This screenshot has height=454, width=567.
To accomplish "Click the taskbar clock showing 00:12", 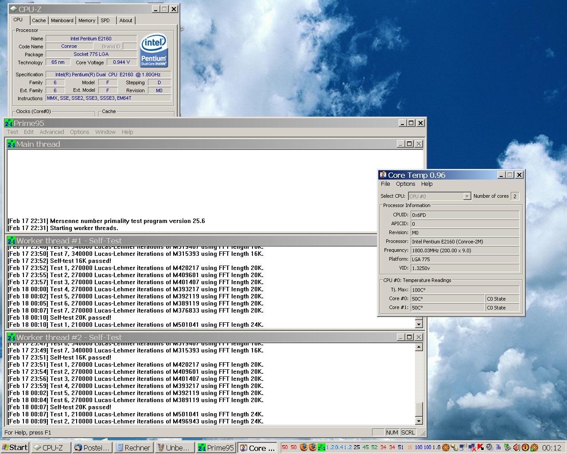I will (551, 448).
